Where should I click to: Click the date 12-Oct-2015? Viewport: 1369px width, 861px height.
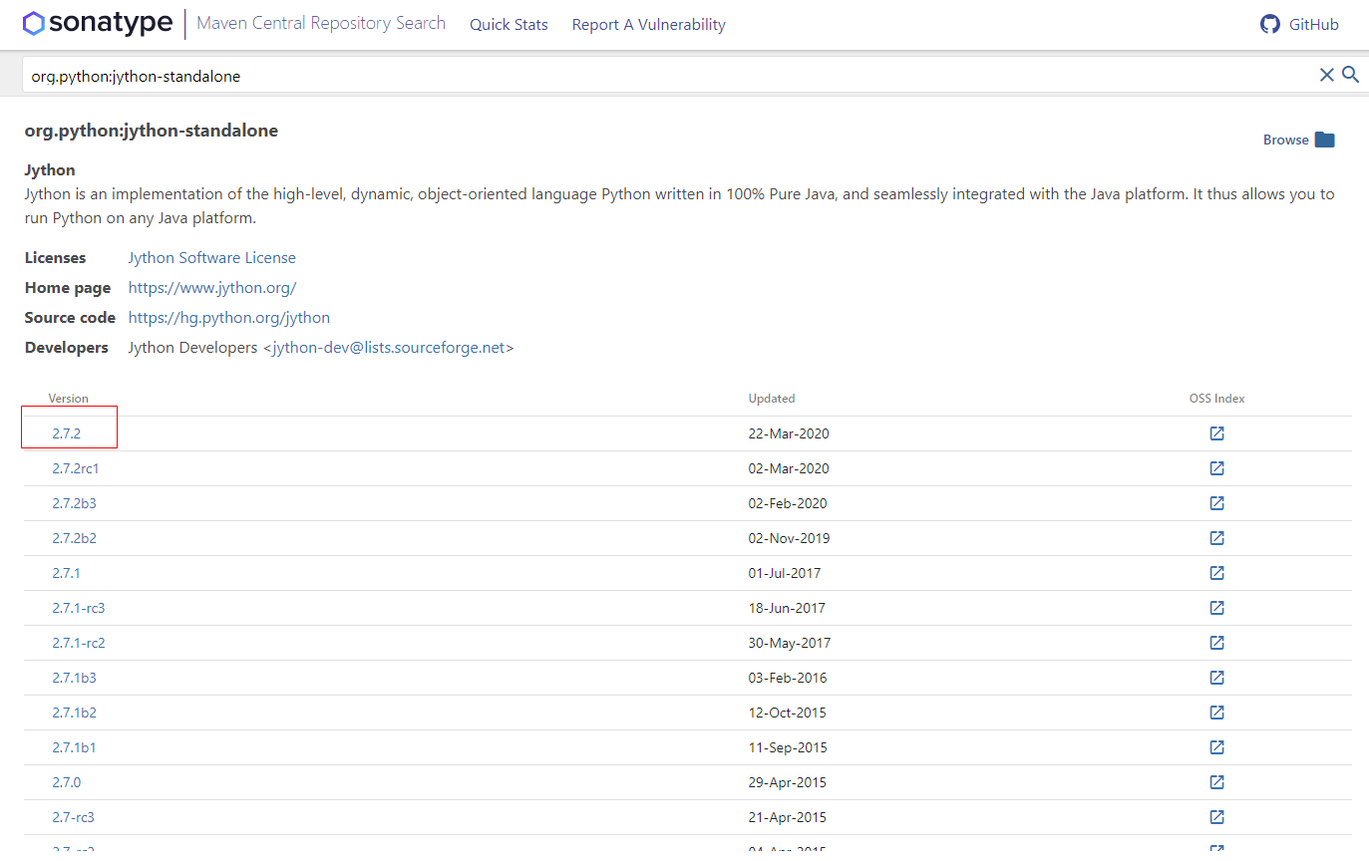click(787, 713)
